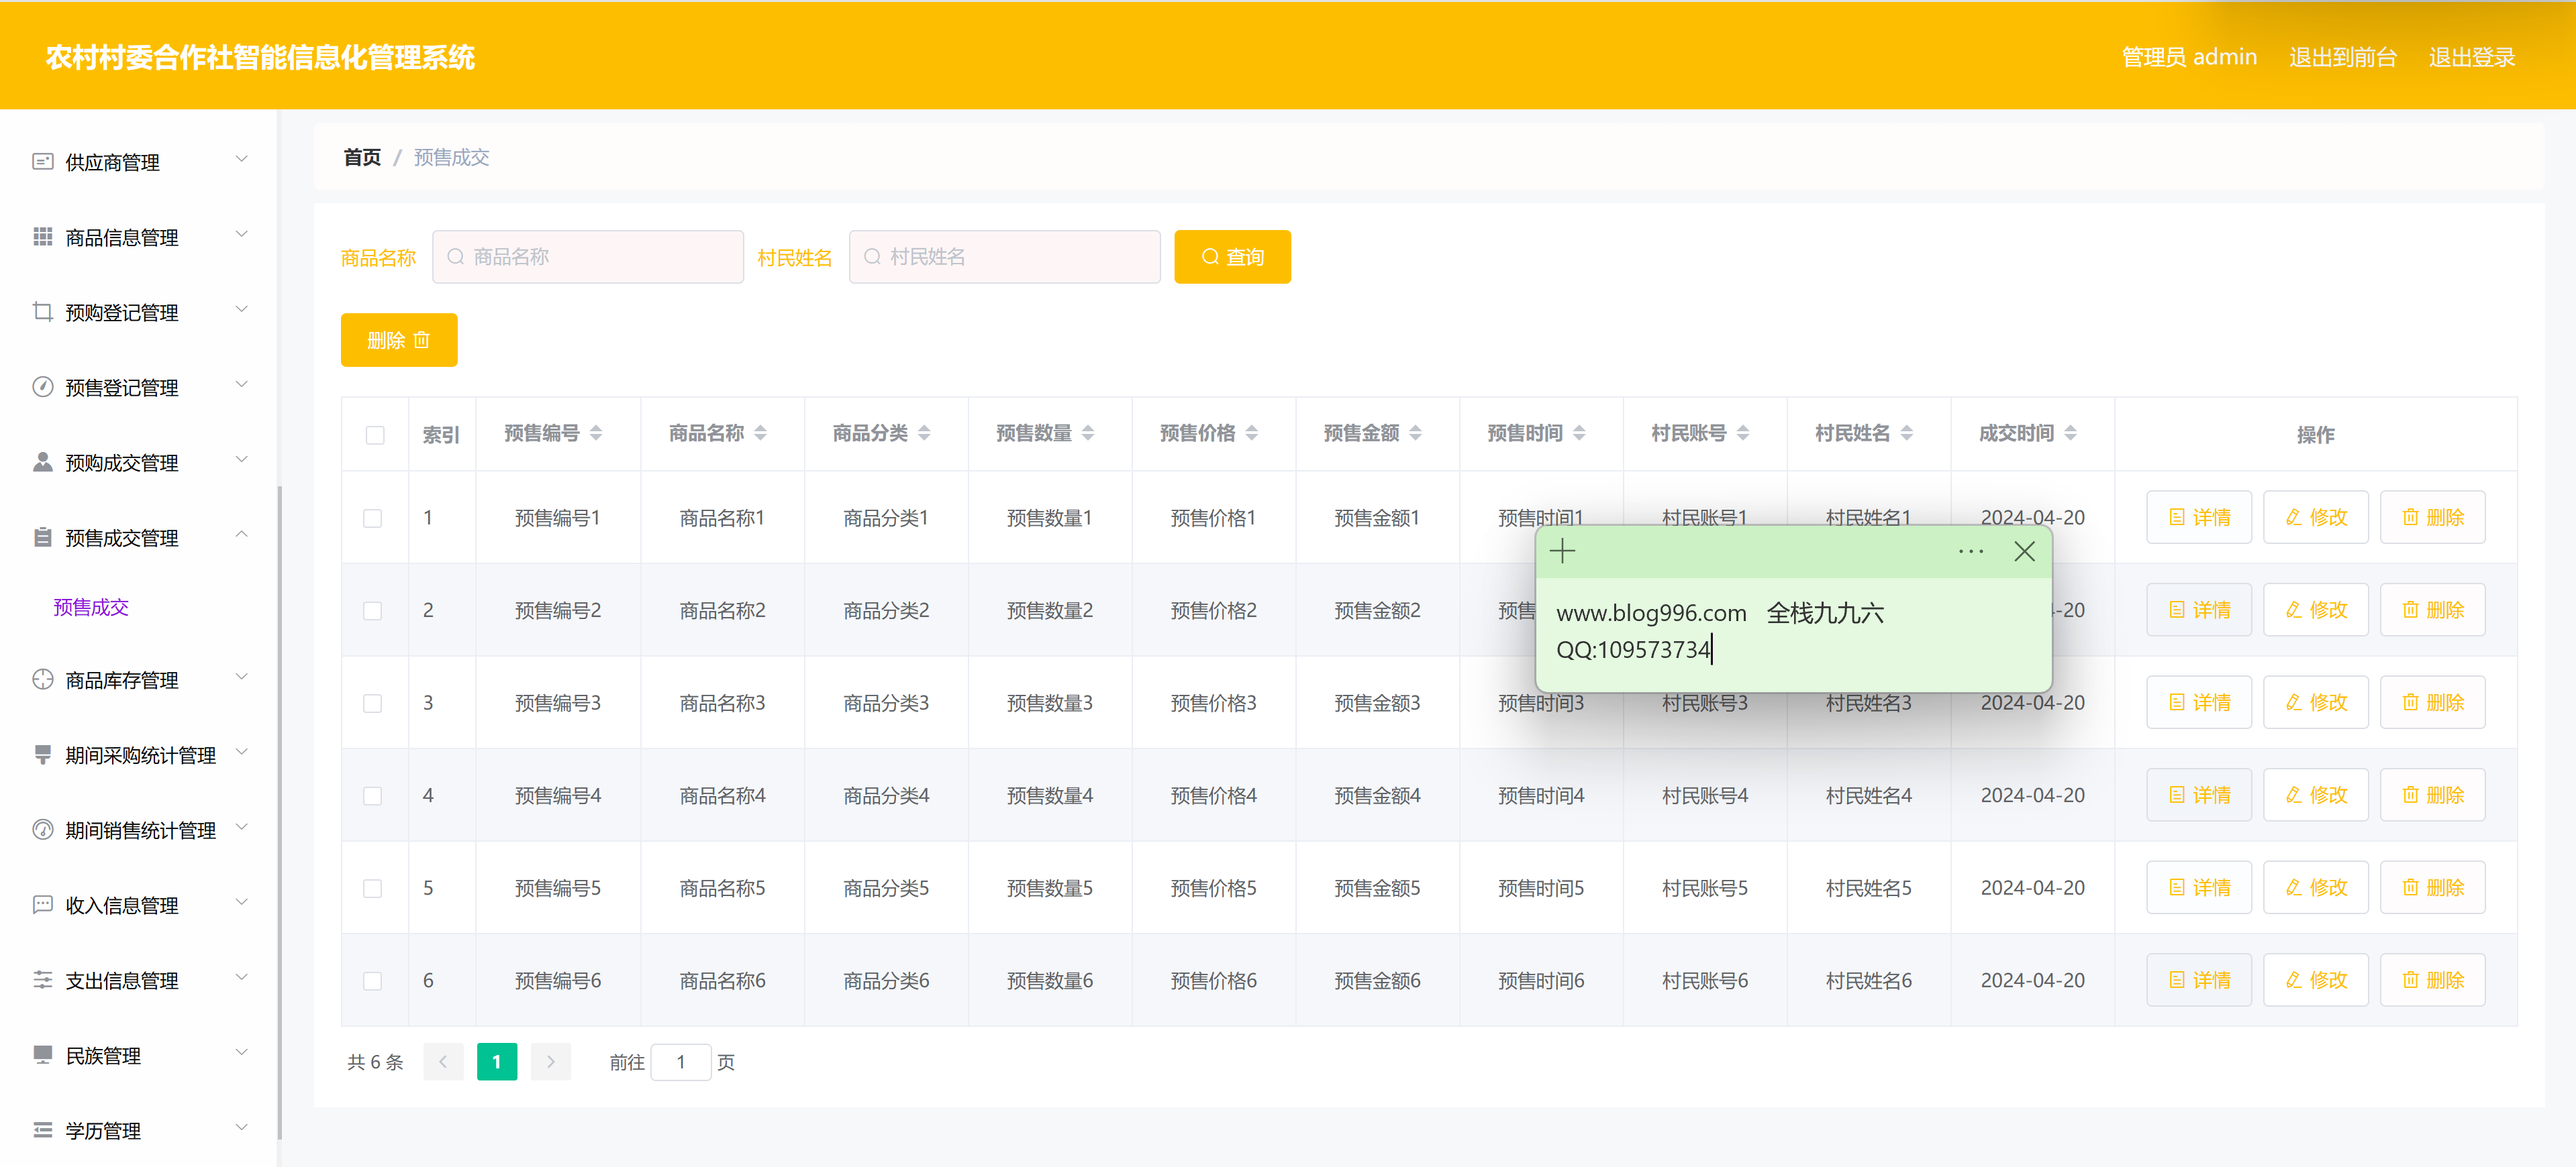Check the checkbox for row 3

click(373, 704)
